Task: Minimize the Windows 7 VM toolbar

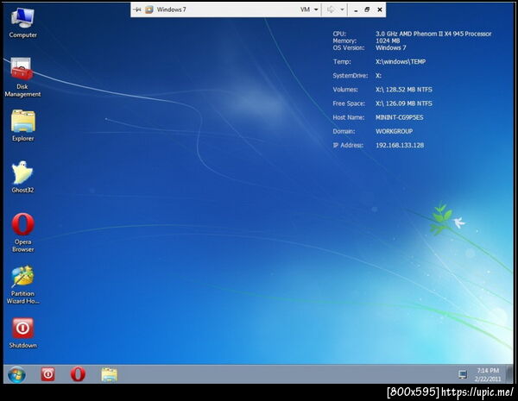Action: pyautogui.click(x=356, y=9)
